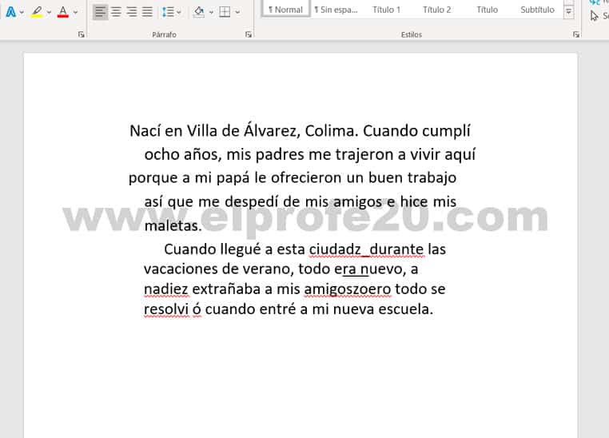Align text to the right

click(x=132, y=12)
